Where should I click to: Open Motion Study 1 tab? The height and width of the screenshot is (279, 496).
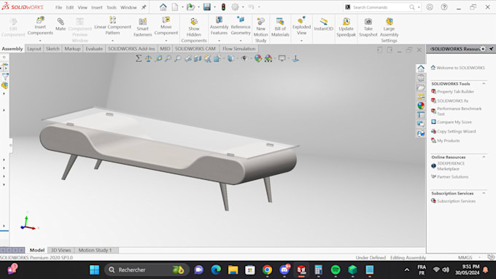tap(95, 250)
